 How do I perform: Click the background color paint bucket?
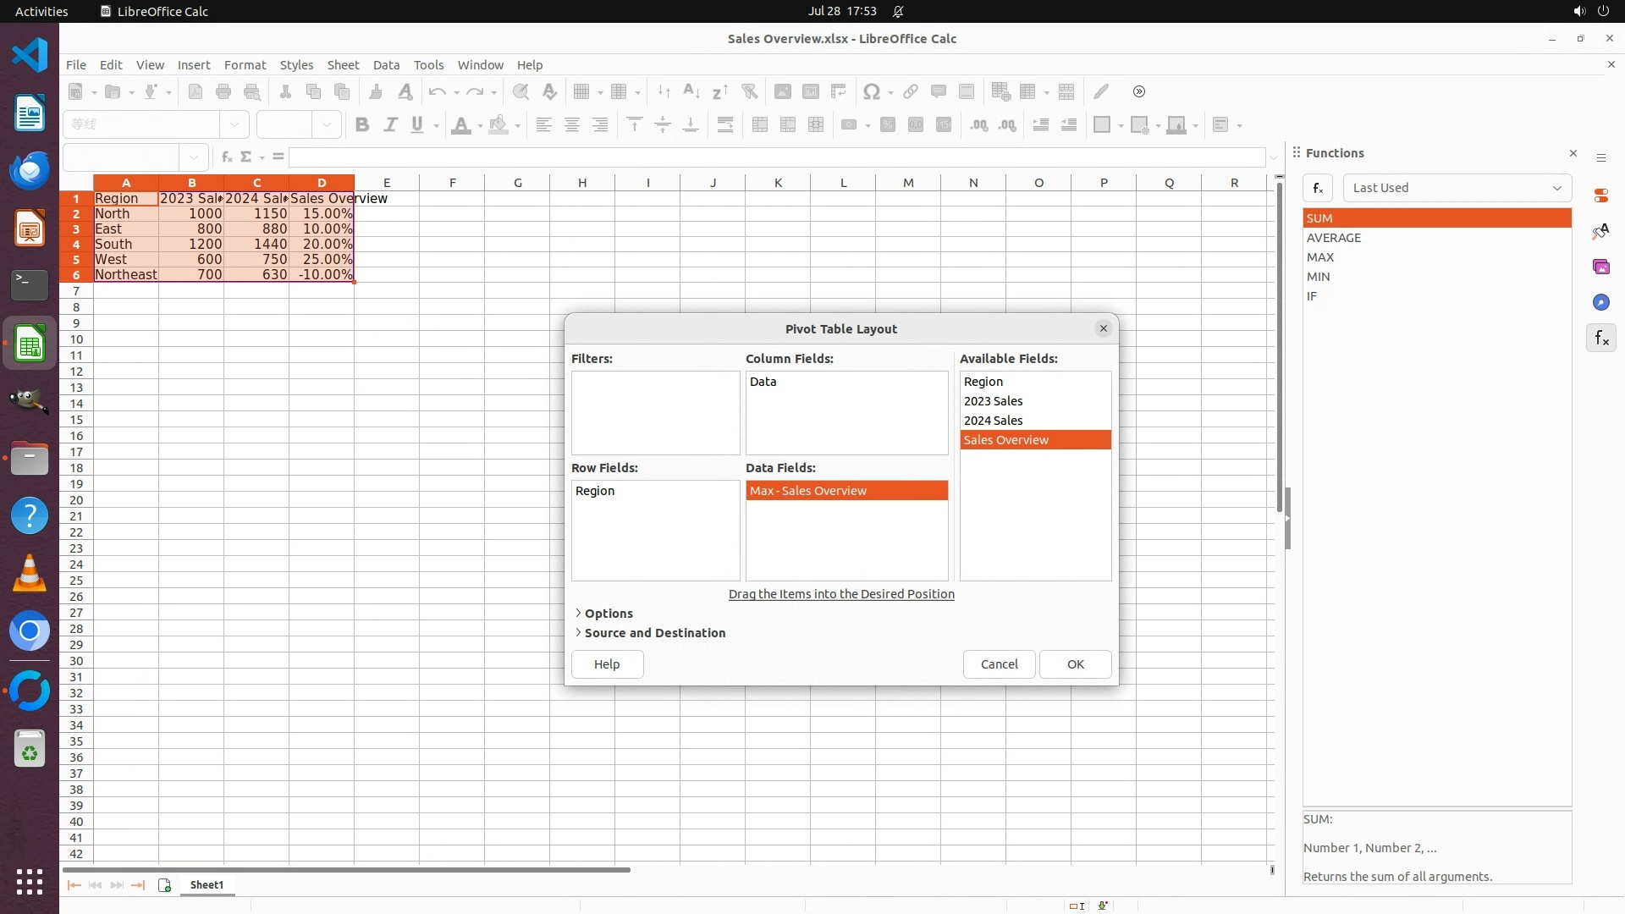pos(499,125)
